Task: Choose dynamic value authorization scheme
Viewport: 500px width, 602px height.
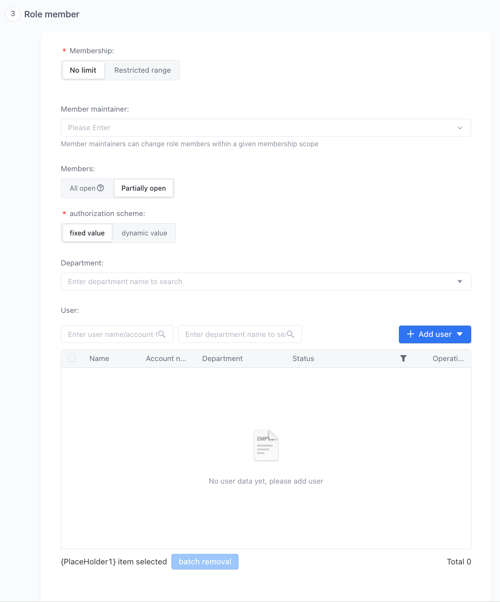Action: [144, 233]
